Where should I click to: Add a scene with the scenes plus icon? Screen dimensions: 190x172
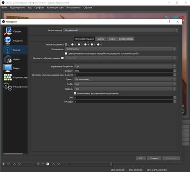pos(4,164)
